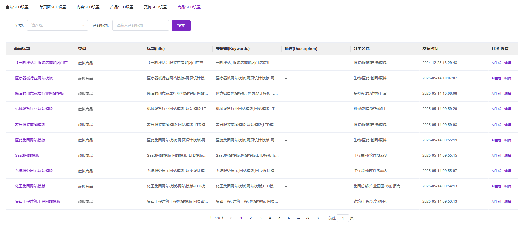Switch to the 全站SEO设置 tab
518x225 pixels.
click(x=17, y=7)
